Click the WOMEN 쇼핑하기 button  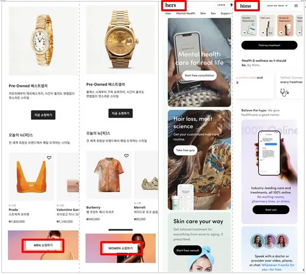click(x=120, y=248)
